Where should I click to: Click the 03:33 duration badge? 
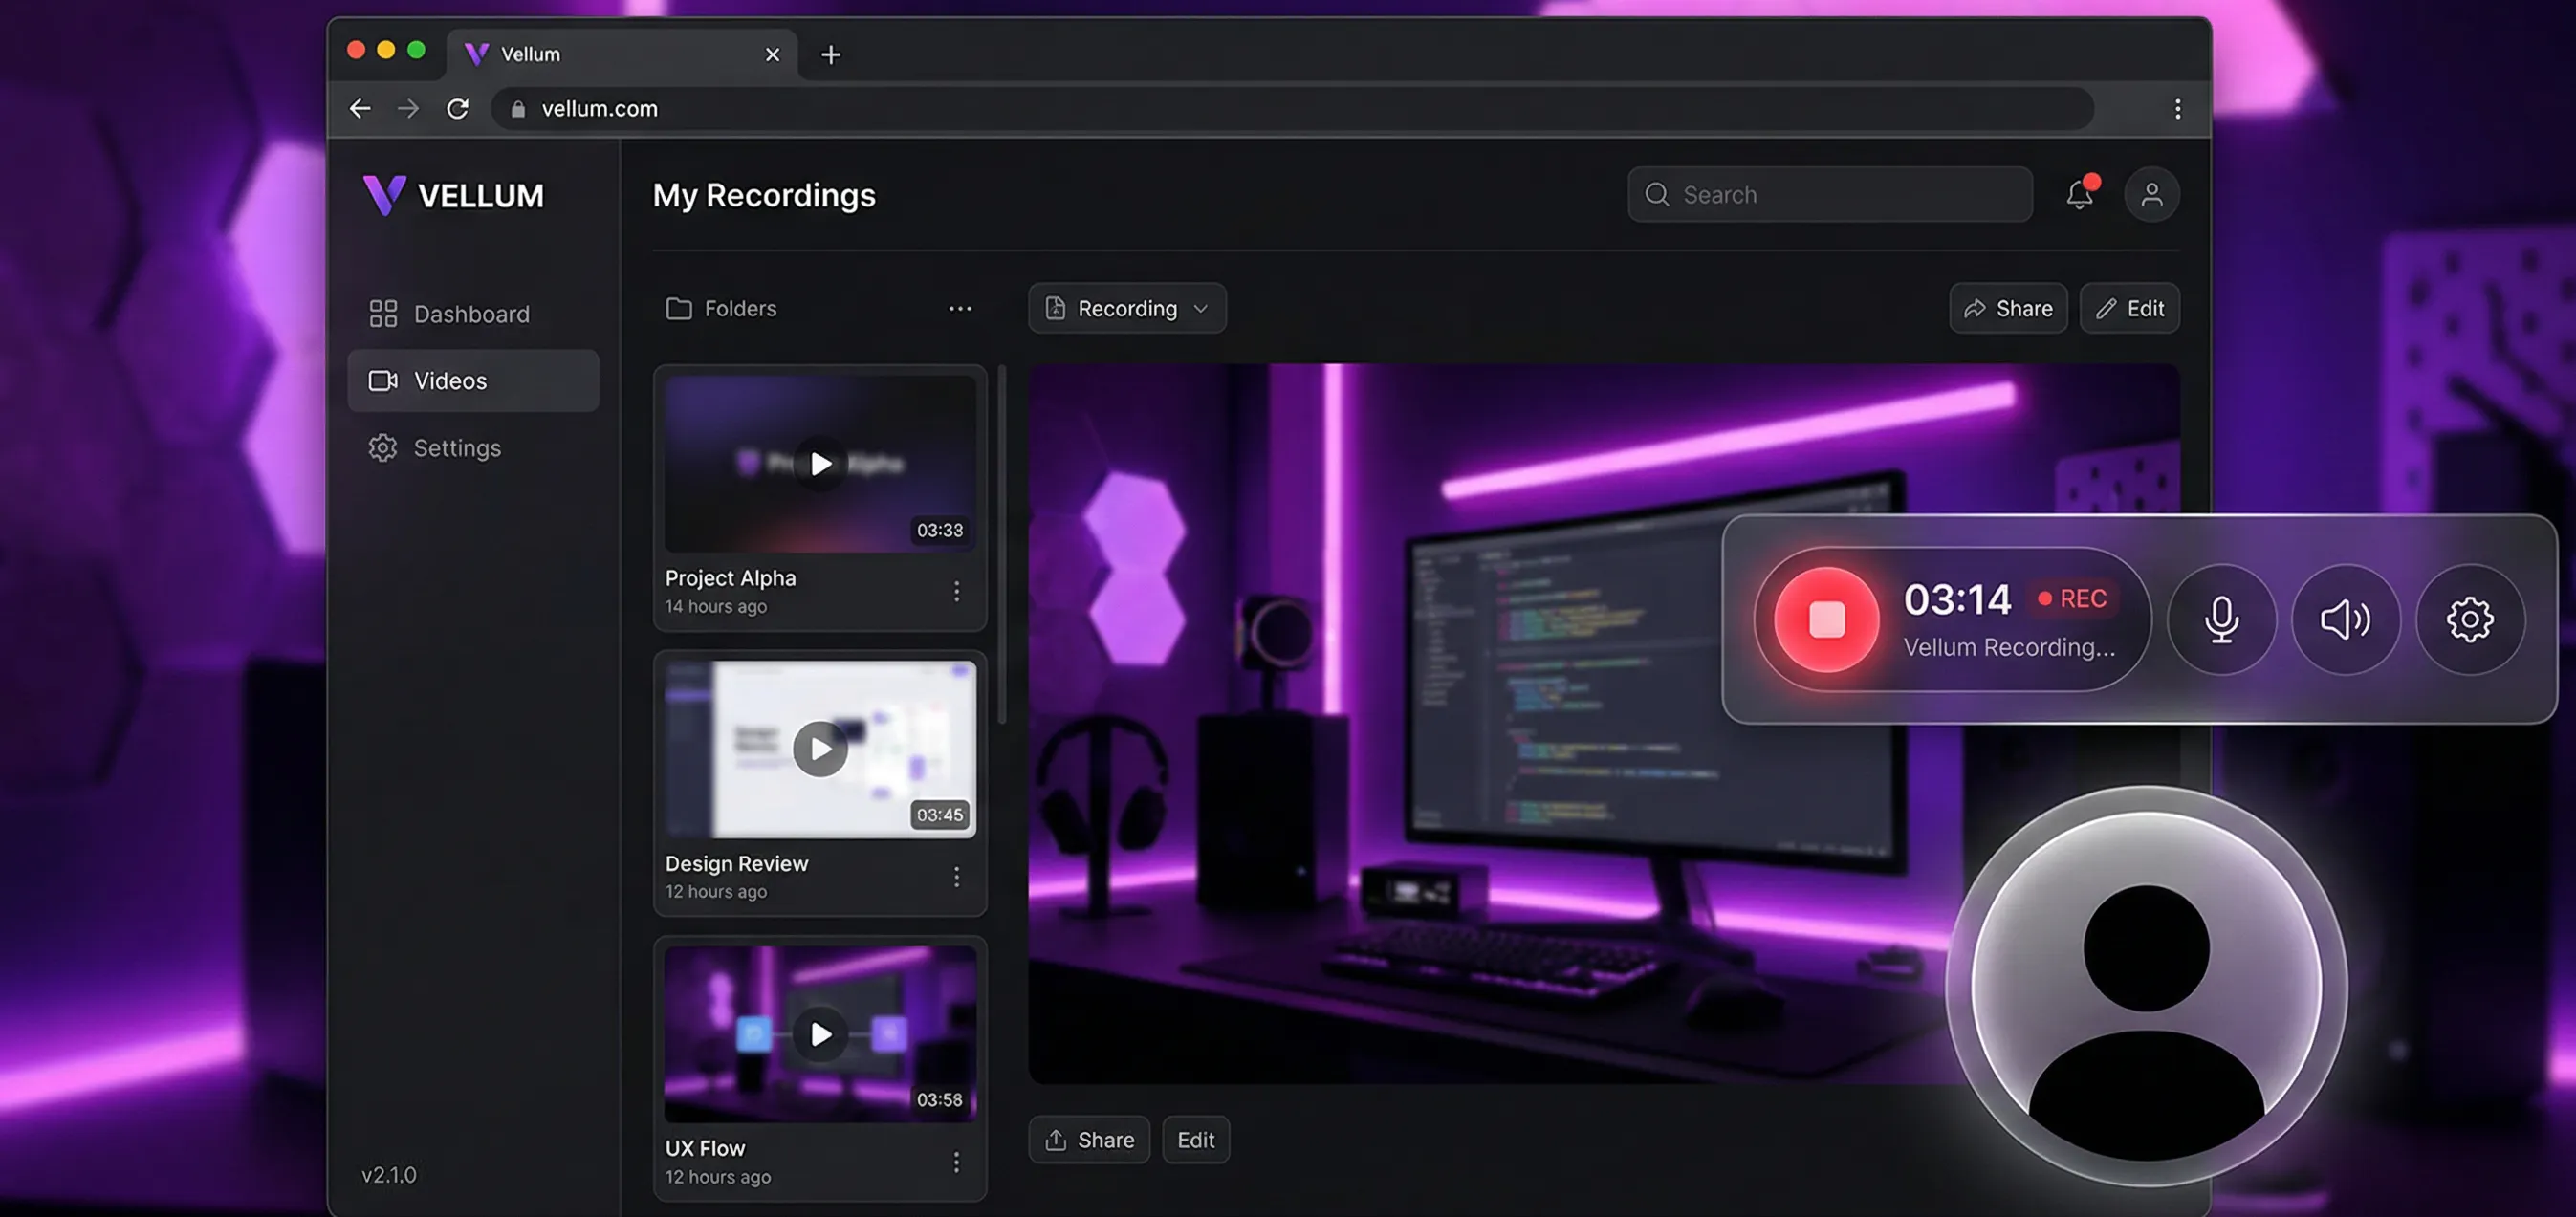click(x=940, y=530)
